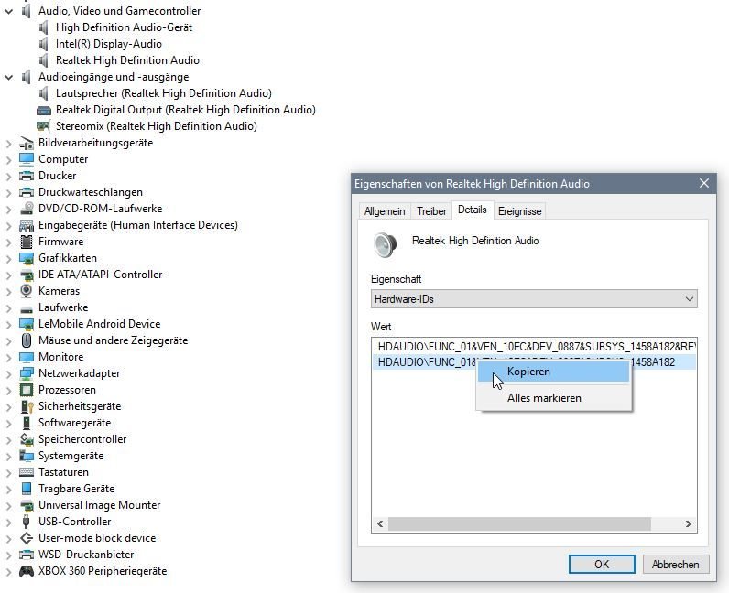Collapse Audio, Video und Gamecontroller category

tap(8, 12)
